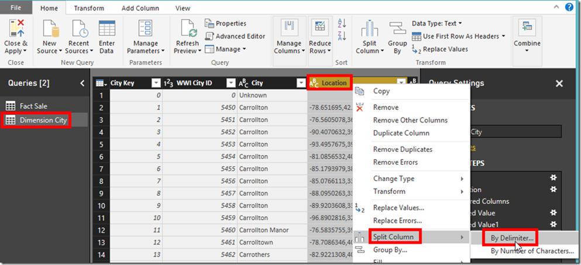Collapse the ribbon with the caret icon

tap(556, 6)
